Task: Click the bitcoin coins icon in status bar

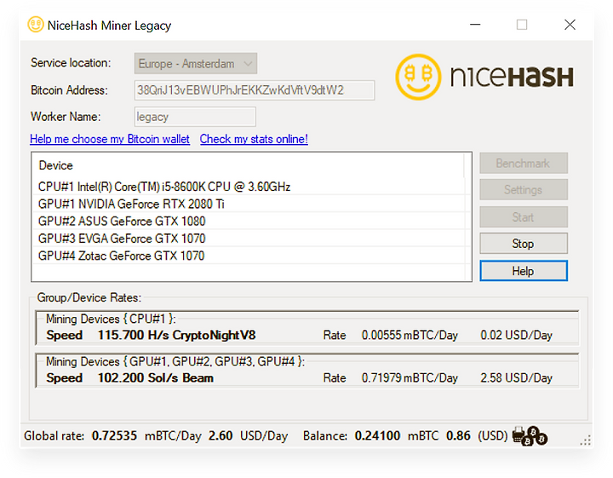Action: 530,435
